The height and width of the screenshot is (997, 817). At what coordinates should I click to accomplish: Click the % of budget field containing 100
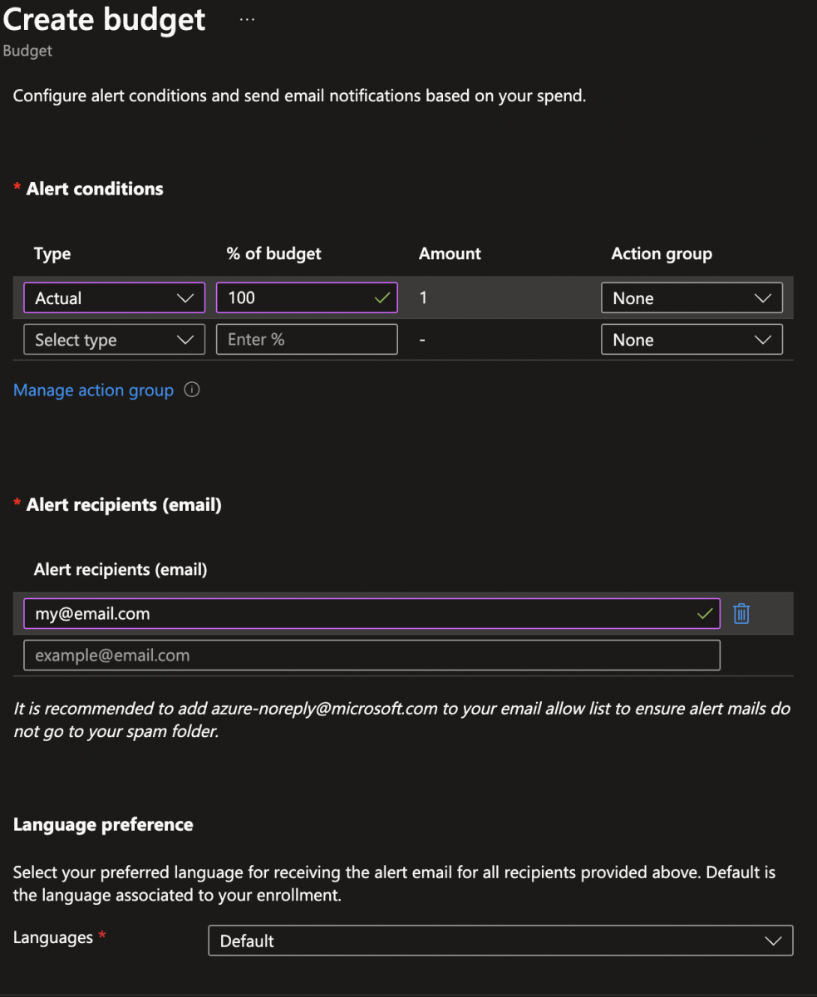click(x=295, y=298)
